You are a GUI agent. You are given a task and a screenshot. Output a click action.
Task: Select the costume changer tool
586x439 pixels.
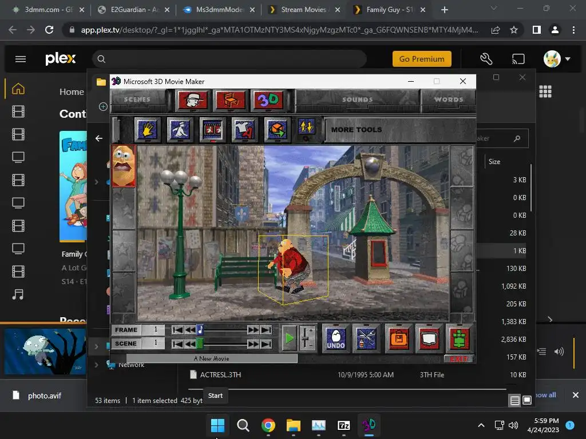point(244,130)
